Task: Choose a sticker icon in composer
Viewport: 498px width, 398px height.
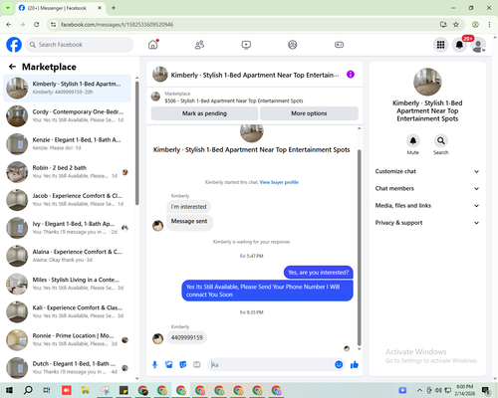Action: [x=183, y=365]
